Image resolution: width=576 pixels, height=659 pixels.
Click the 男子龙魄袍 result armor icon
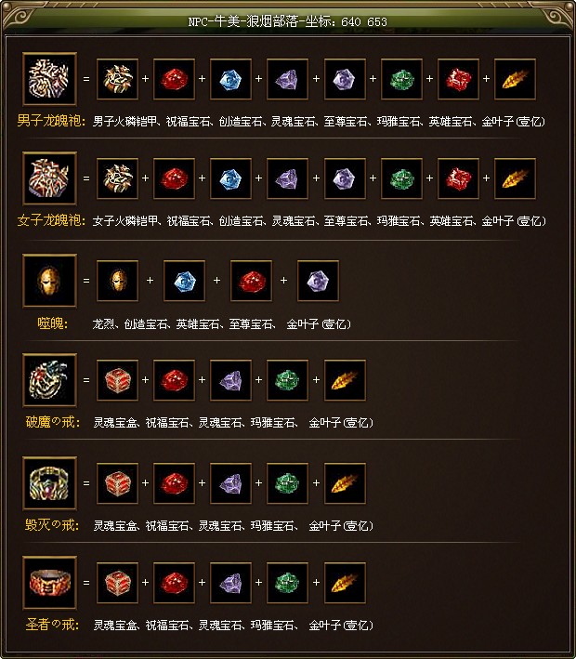[x=49, y=79]
